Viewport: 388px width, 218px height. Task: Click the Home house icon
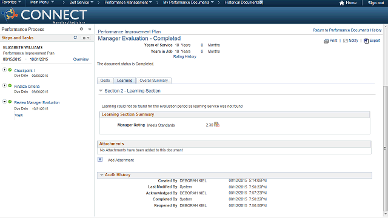pyautogui.click(x=342, y=3)
